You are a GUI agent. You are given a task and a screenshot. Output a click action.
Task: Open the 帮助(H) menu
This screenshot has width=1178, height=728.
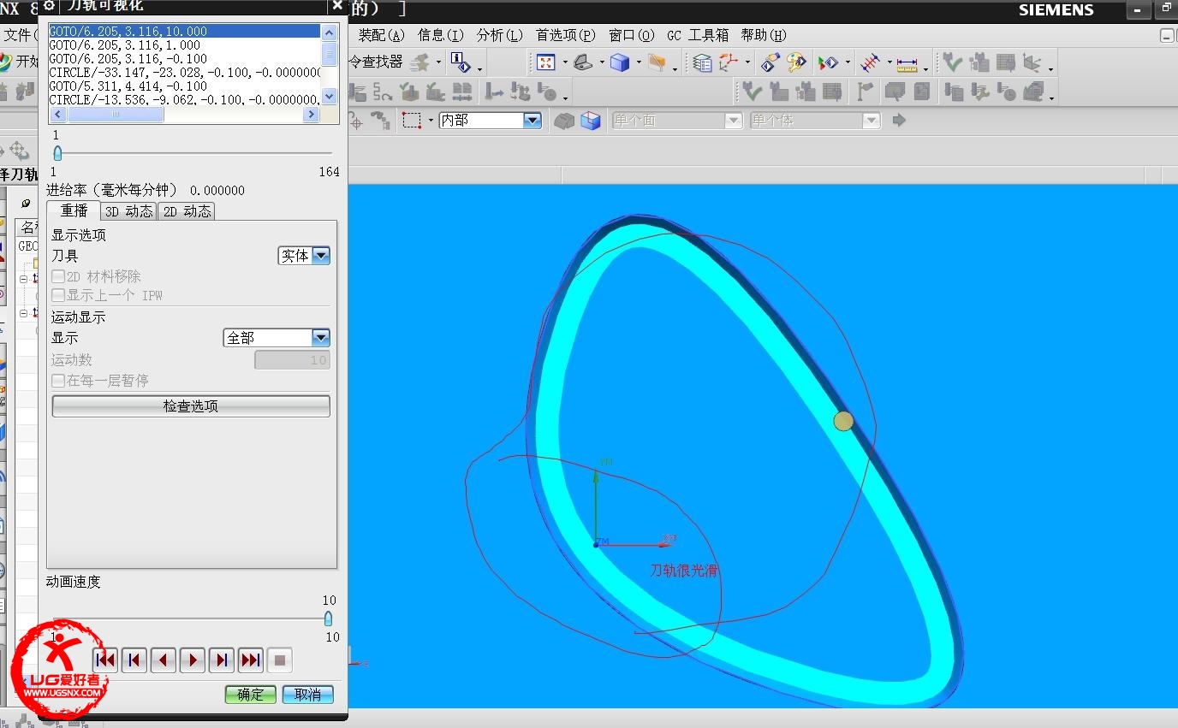tap(764, 35)
